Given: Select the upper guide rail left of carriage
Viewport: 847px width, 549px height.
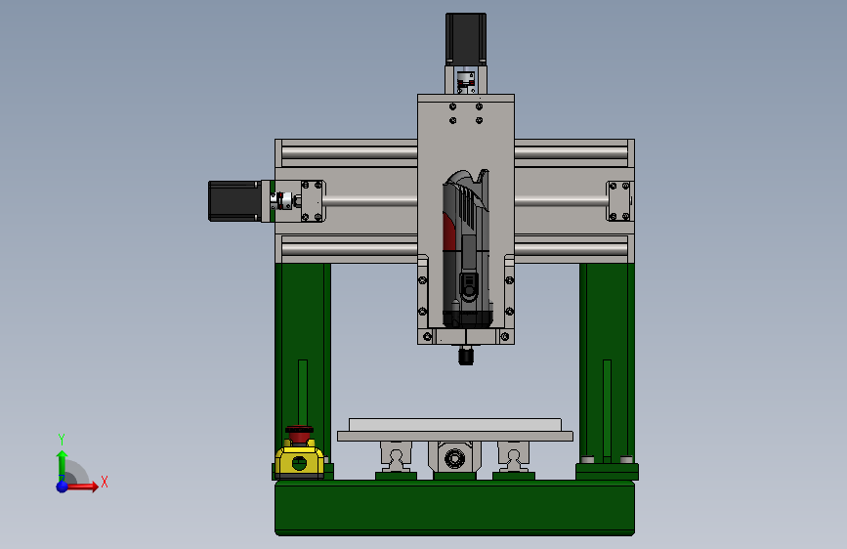Looking at the screenshot, I should (349, 153).
